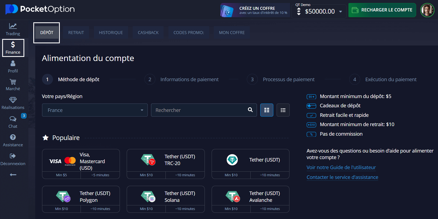Switch to grid view layout
The image size is (438, 219).
click(267, 110)
